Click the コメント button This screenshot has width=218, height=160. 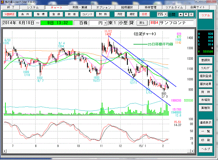87,14
